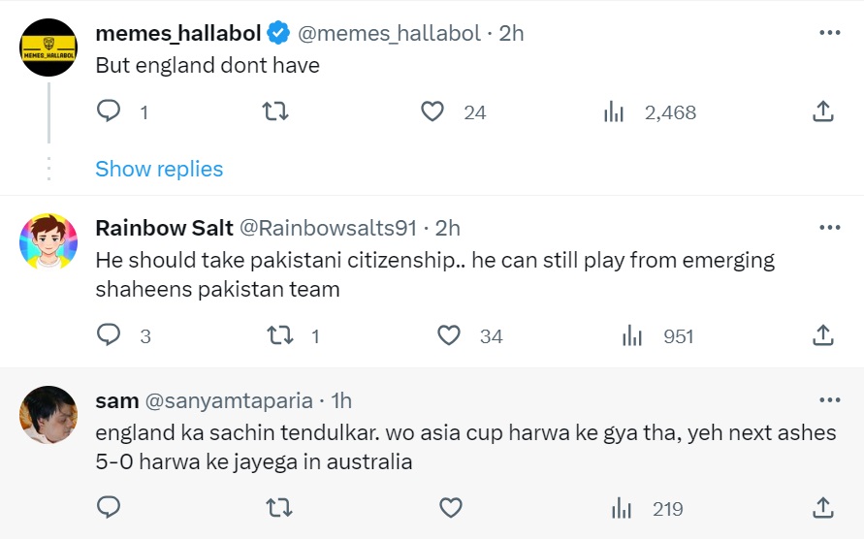Screen dimensions: 864x539
Task: Click memes_hallabol profile avatar
Action: coord(48,47)
